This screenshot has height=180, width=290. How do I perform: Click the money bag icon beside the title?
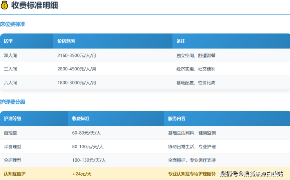coord(4,5)
